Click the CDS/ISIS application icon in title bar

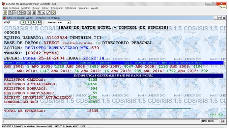tap(3, 4)
